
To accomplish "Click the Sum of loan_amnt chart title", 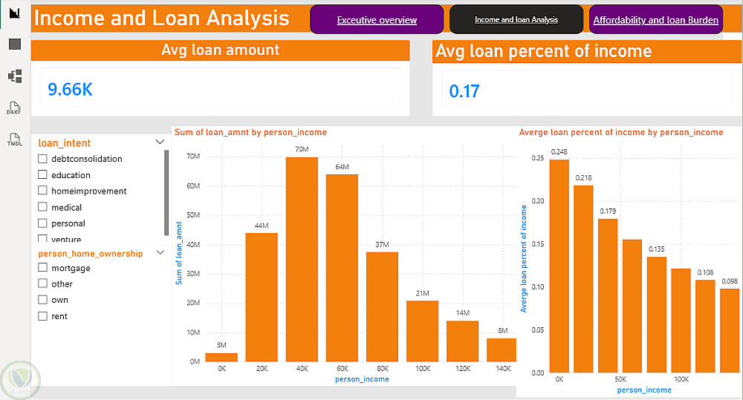I will coord(250,133).
